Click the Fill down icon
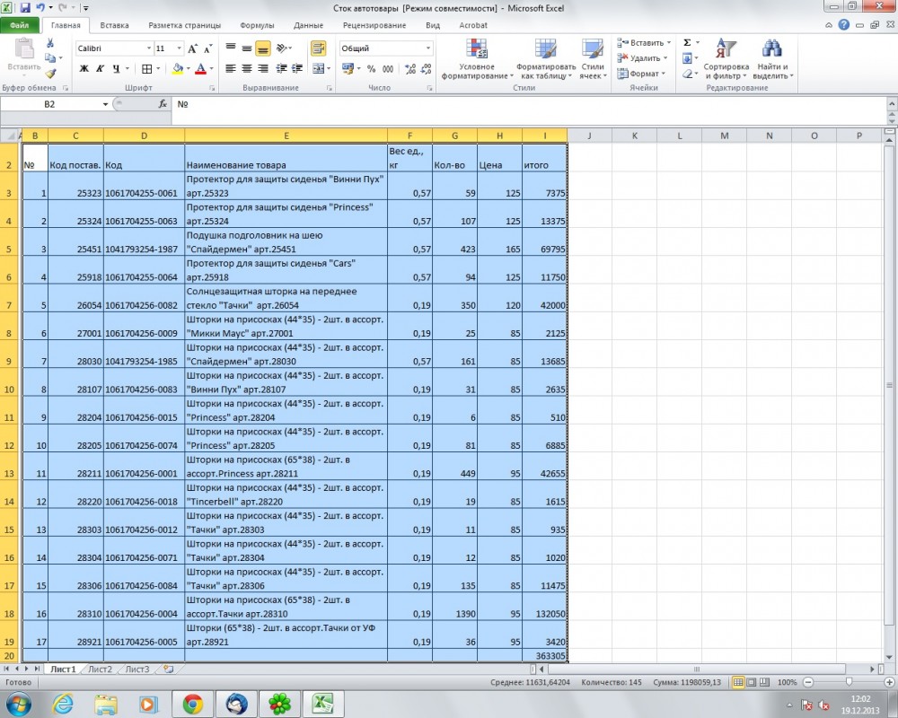Screen dimensions: 898x718 point(687,58)
